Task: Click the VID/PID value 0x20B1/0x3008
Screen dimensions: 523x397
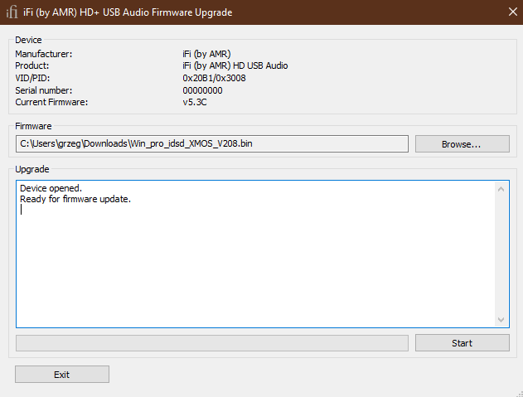Action: point(214,78)
